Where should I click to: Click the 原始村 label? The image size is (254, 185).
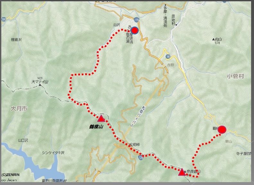pos(173,20)
